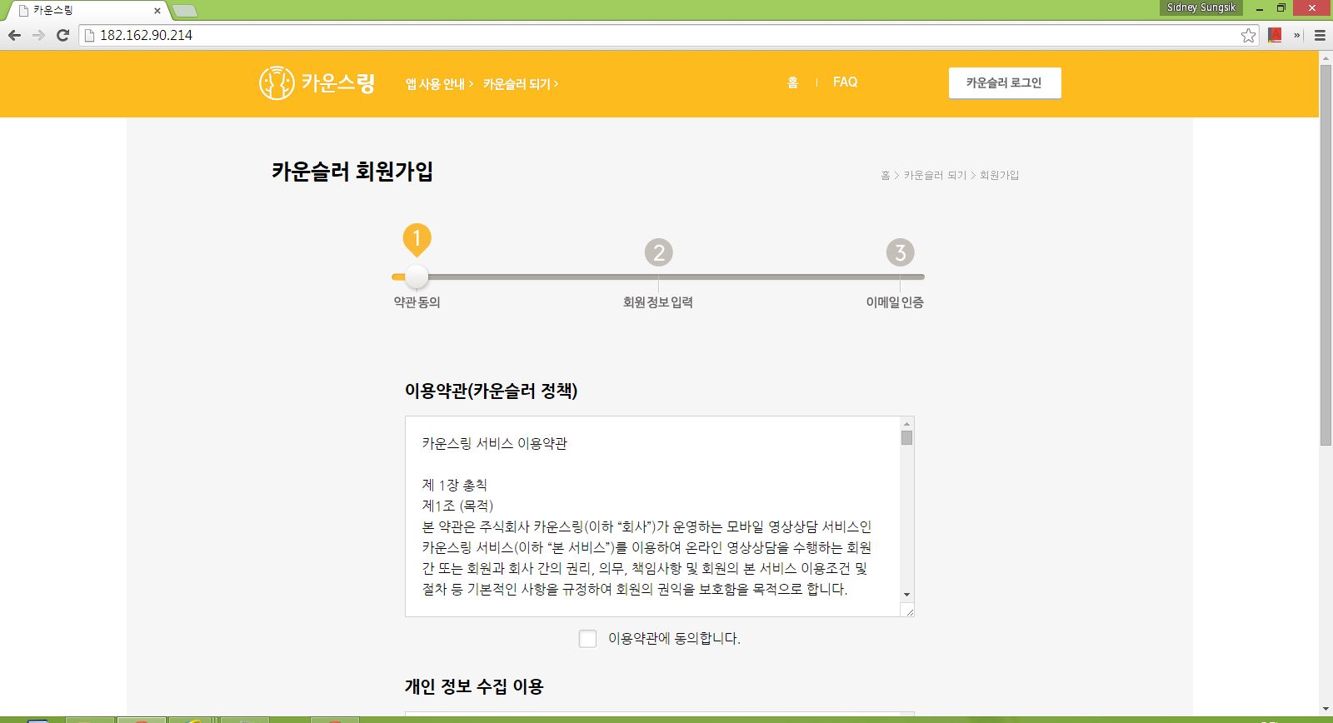
Task: Click the browser forward arrow
Action: [38, 35]
